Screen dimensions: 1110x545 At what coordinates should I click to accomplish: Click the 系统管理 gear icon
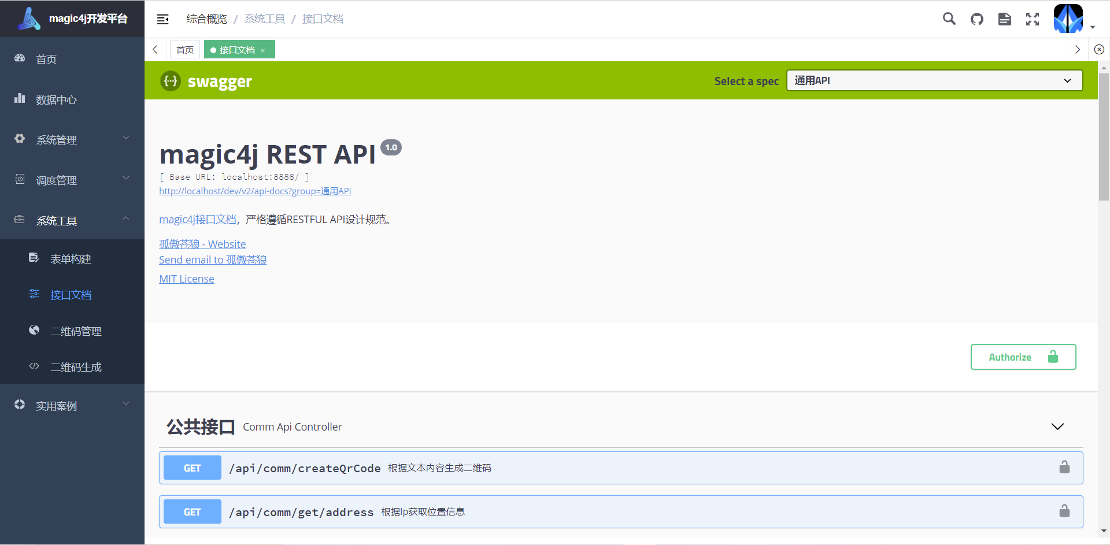tap(20, 139)
